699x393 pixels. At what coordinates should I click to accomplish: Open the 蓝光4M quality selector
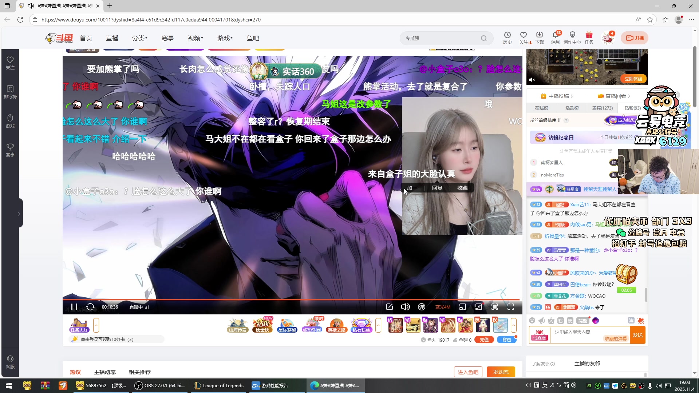click(x=443, y=307)
